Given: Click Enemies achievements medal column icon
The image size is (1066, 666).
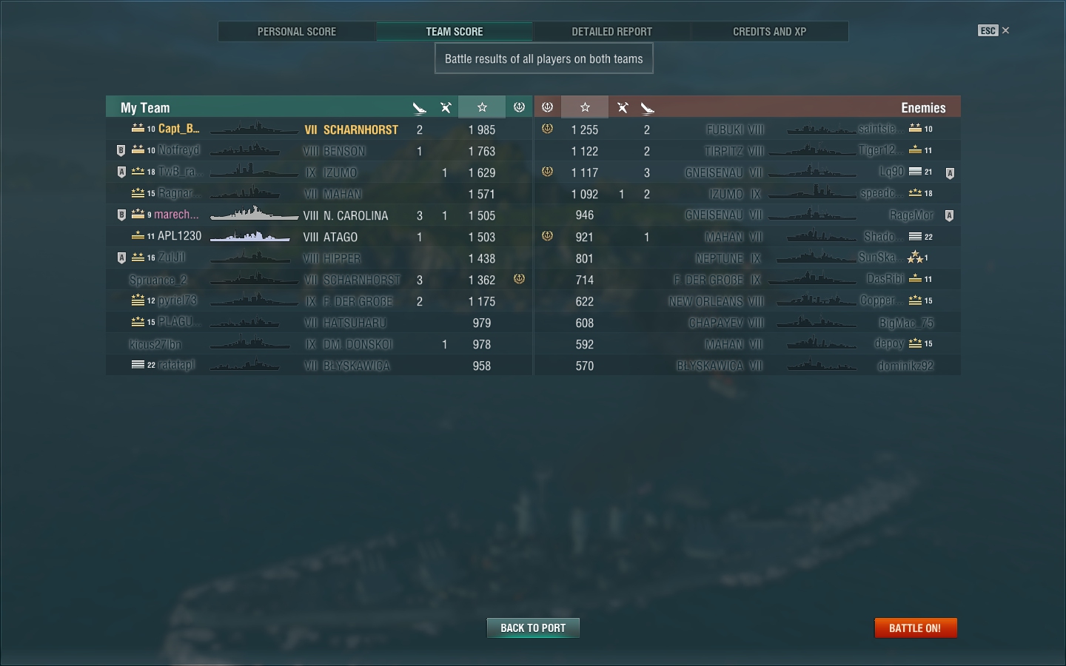Looking at the screenshot, I should point(548,107).
